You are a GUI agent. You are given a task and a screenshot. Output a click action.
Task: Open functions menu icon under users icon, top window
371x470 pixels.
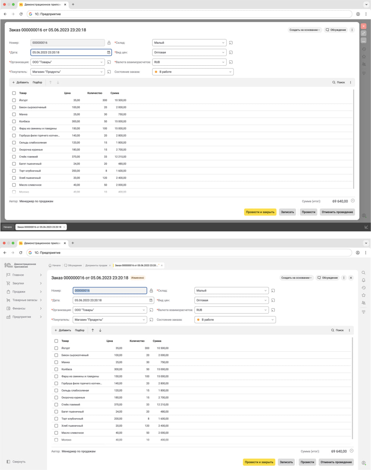pos(364,73)
